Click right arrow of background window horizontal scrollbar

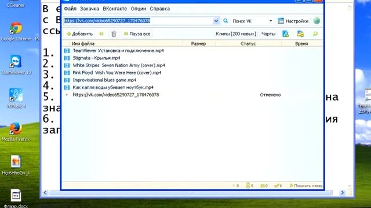tap(343, 192)
